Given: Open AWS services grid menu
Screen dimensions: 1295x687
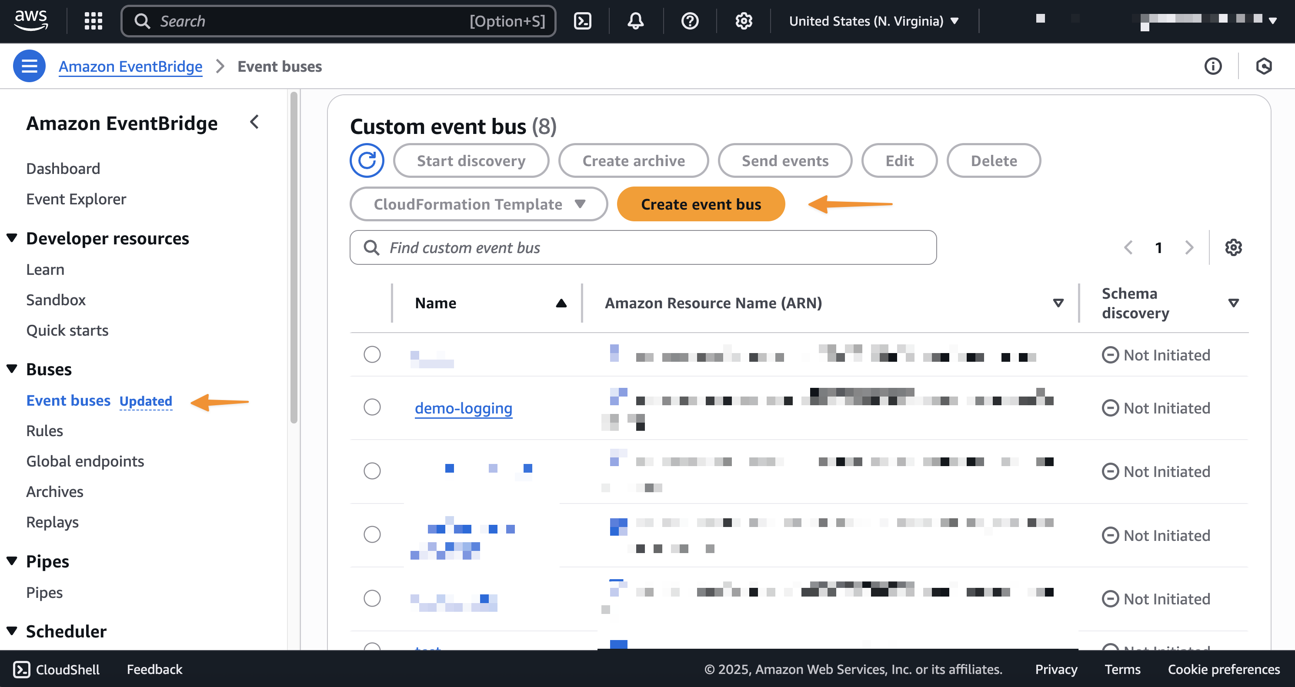Looking at the screenshot, I should tap(93, 21).
